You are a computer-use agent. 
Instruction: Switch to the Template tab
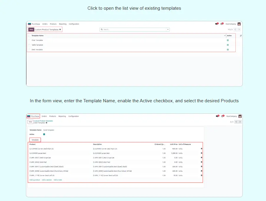pyautogui.click(x=35, y=140)
